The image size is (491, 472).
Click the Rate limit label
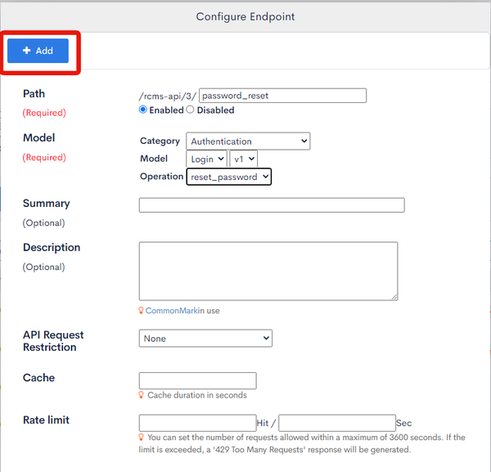(x=46, y=420)
